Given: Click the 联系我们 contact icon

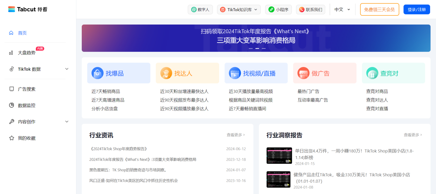Looking at the screenshot, I should point(301,9).
